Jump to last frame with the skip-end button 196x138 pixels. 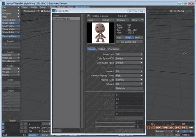191,128
